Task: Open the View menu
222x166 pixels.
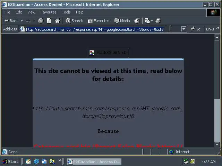Action: pos(31,12)
